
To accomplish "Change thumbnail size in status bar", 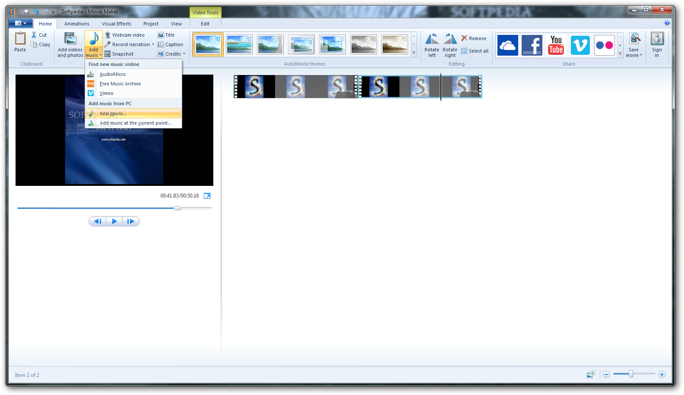I will click(590, 374).
